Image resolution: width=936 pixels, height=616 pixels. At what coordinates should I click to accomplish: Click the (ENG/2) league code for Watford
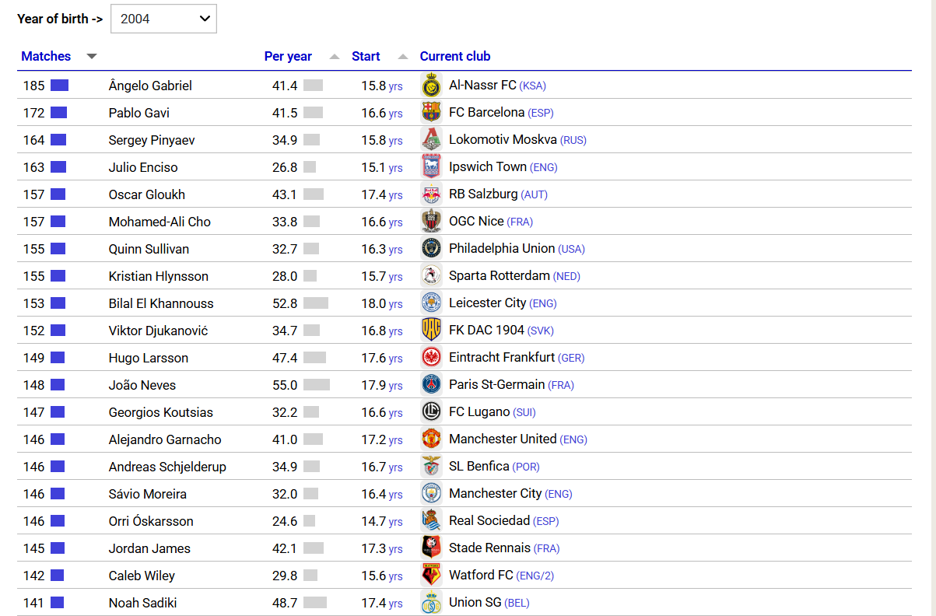pos(535,576)
